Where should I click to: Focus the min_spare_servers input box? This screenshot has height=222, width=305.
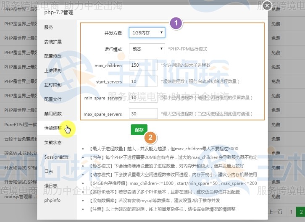click(143, 97)
